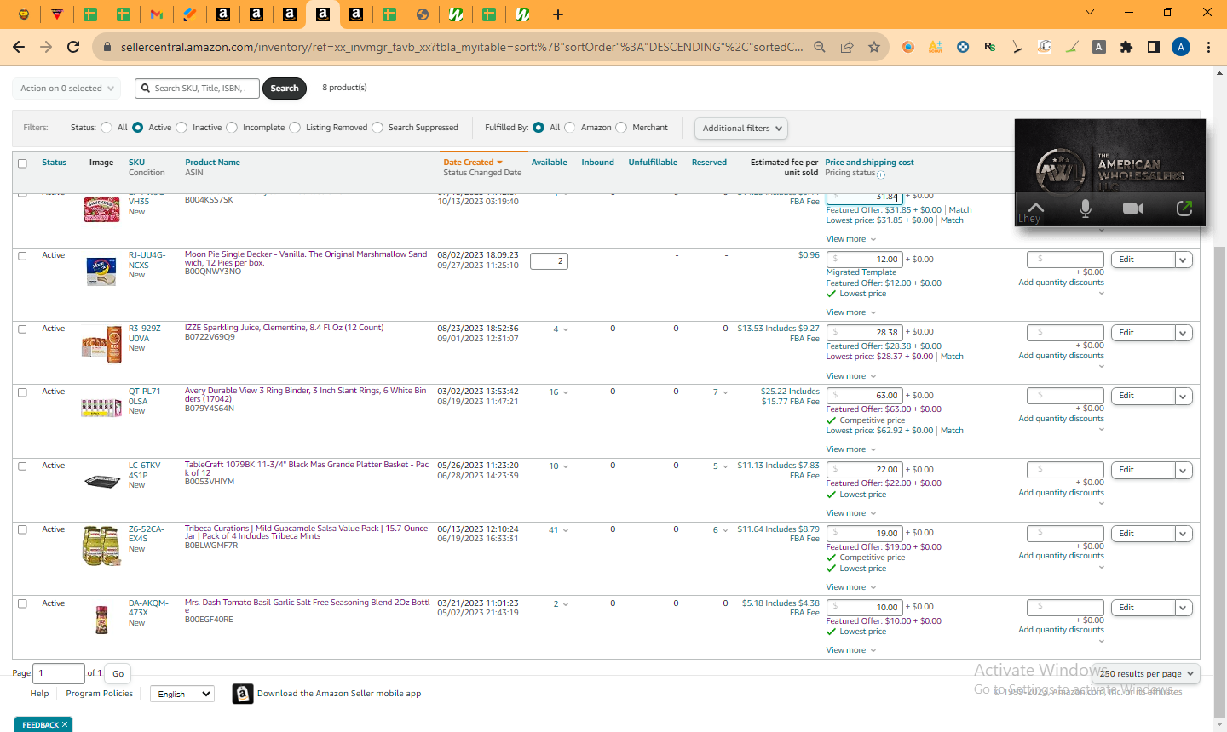Click the Edit button for the IZZE listing
The image size is (1227, 732).
(1143, 333)
